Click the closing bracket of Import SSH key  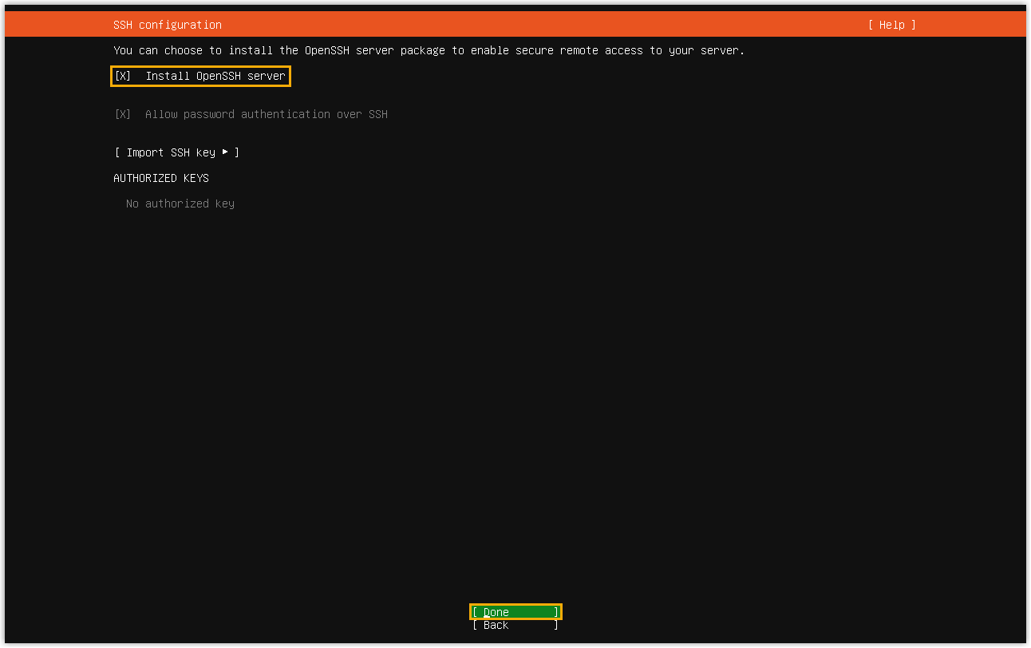click(x=237, y=152)
